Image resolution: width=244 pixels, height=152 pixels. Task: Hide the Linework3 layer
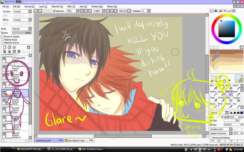4,58
